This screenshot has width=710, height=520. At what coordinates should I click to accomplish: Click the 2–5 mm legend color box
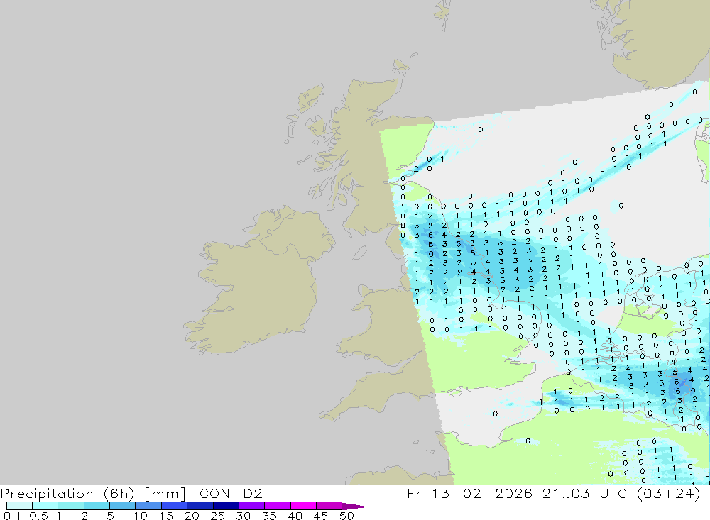pyautogui.click(x=97, y=506)
